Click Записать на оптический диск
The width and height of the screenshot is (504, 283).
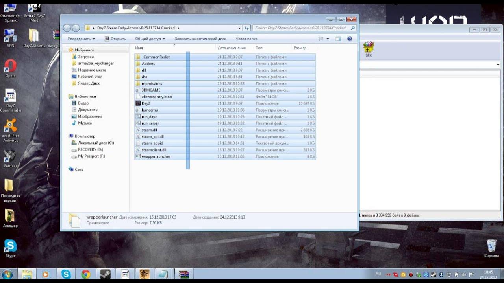[200, 39]
